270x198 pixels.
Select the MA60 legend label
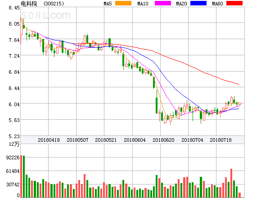click(x=217, y=4)
